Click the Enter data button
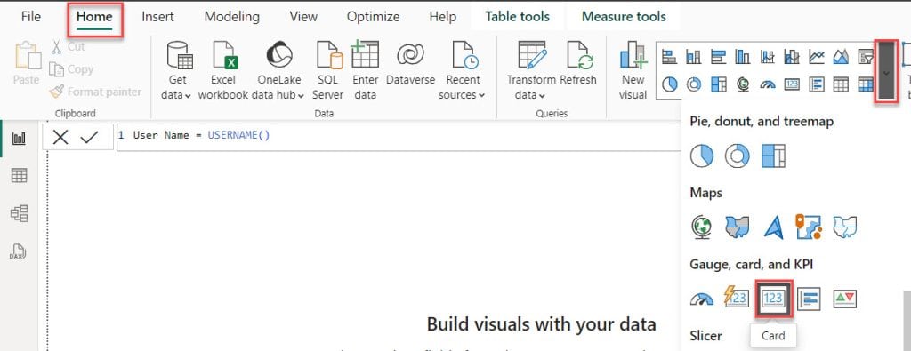The image size is (911, 351). tap(365, 71)
